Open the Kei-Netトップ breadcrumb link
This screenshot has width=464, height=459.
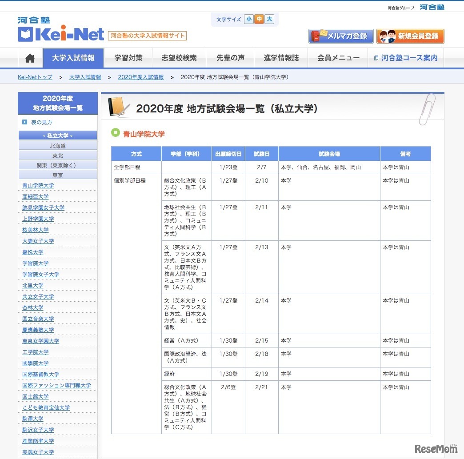(x=35, y=77)
